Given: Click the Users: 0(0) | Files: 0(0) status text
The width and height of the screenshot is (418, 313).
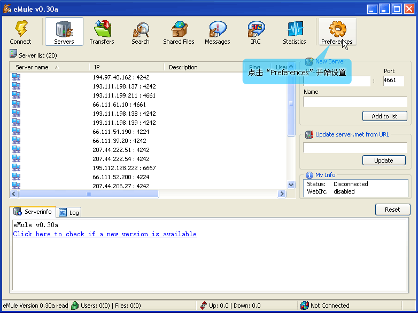Looking at the screenshot, I should click(111, 306).
